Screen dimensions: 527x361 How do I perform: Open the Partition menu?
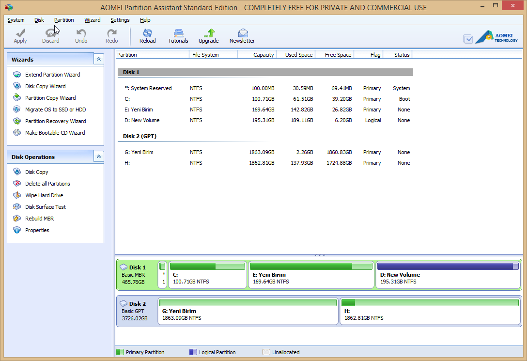(x=64, y=20)
